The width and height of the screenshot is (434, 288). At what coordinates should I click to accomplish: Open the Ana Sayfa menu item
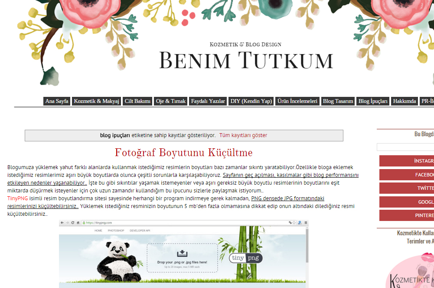pos(57,101)
